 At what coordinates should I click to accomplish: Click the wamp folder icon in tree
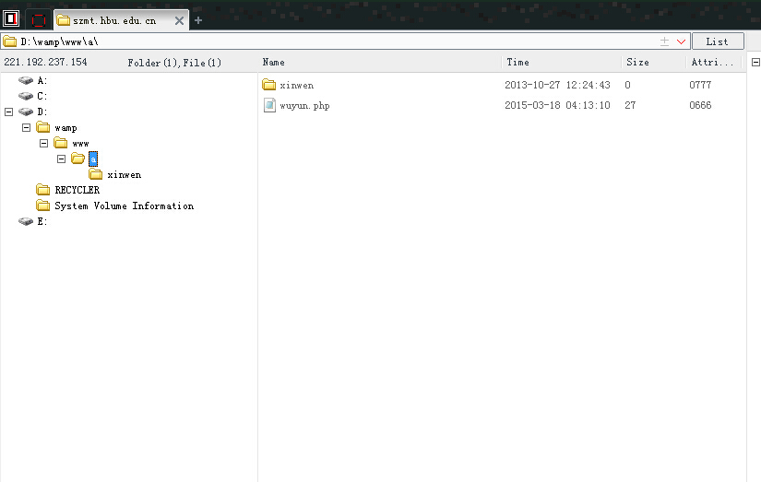click(43, 127)
